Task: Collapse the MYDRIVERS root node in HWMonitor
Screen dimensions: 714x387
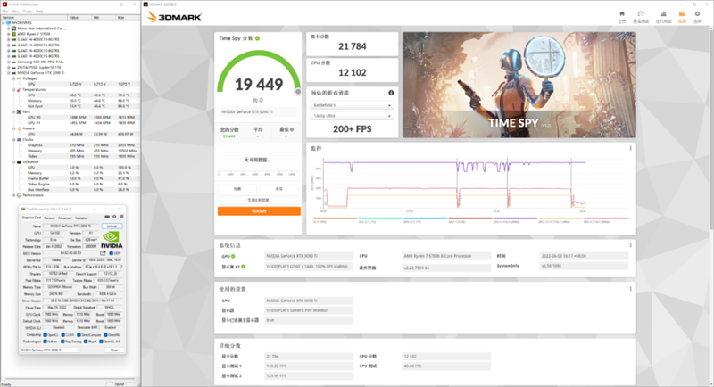Action: (4, 22)
